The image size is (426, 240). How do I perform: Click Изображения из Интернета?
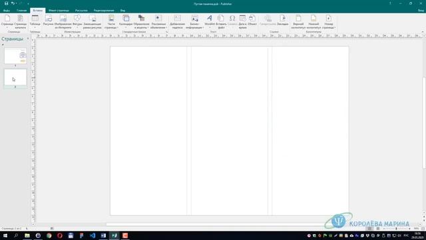click(x=63, y=22)
